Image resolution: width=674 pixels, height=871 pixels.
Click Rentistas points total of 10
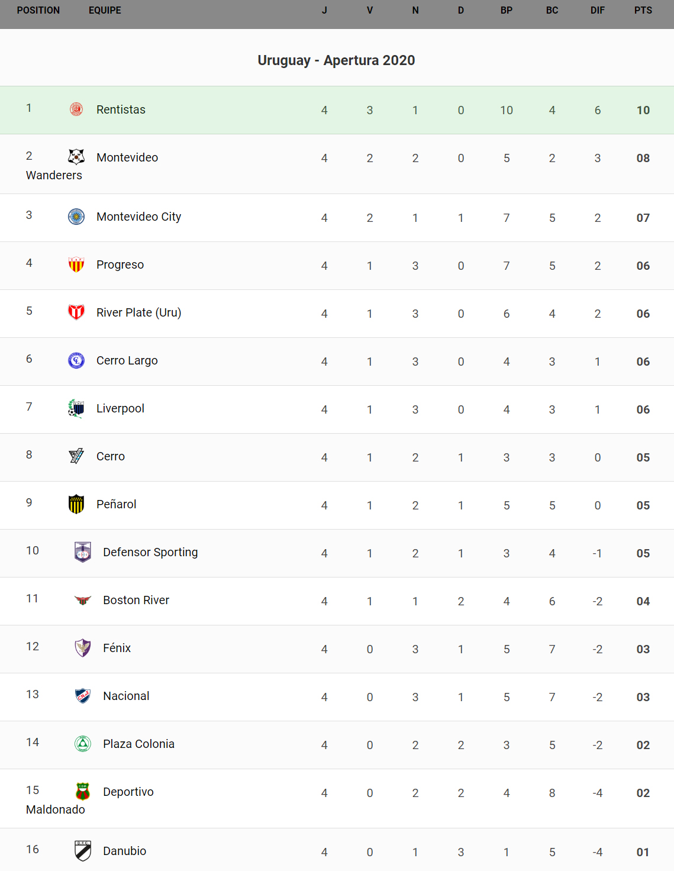643,110
